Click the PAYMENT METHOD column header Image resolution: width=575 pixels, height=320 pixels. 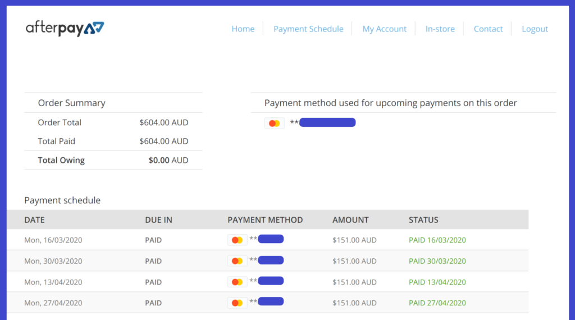(265, 220)
